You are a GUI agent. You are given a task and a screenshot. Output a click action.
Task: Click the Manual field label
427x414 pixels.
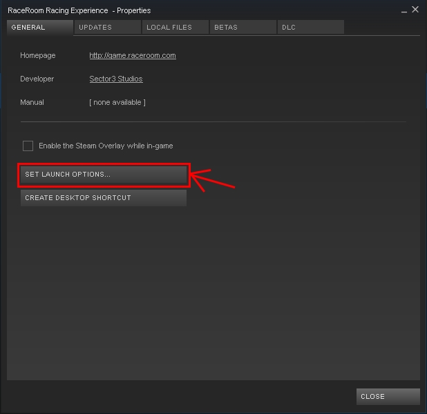point(32,103)
